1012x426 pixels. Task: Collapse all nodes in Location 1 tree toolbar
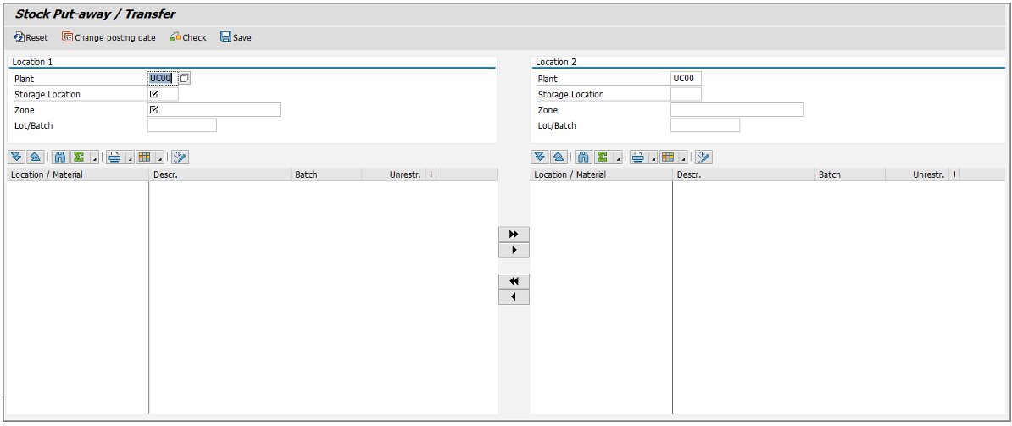[36, 157]
